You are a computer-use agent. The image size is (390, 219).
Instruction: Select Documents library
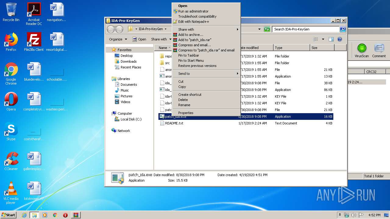click(129, 85)
